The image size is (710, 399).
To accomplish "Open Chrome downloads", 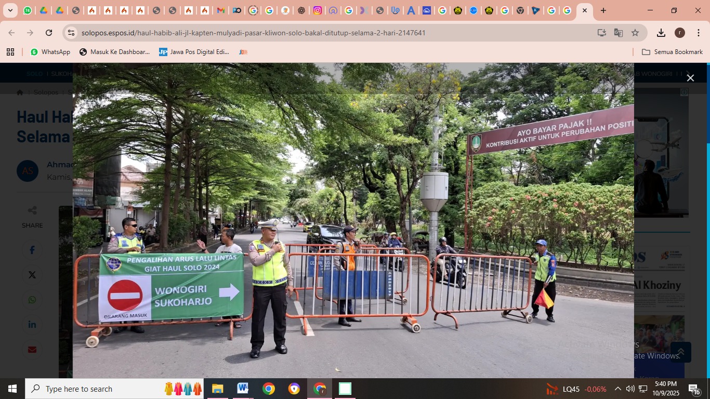I will tap(661, 33).
